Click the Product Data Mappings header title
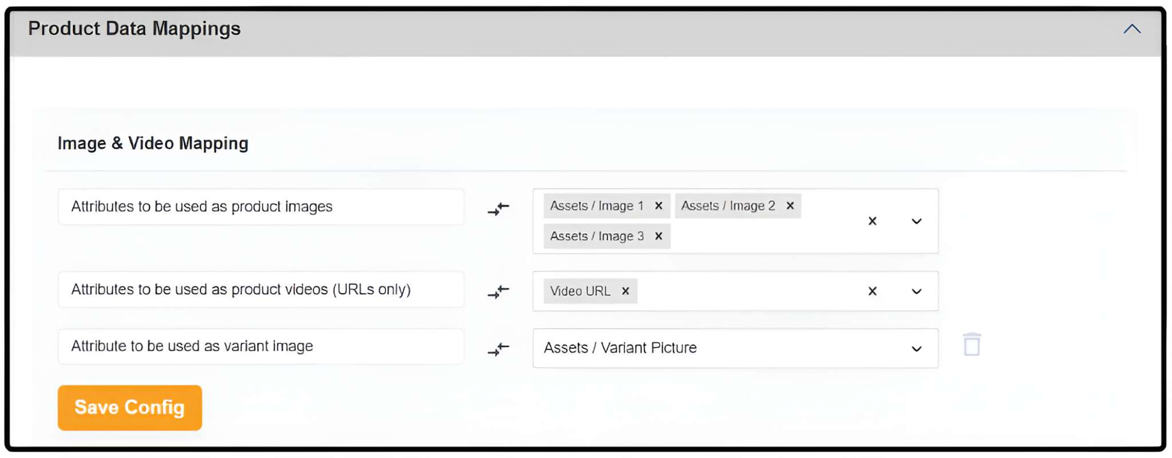This screenshot has height=458, width=1172. coord(134,29)
